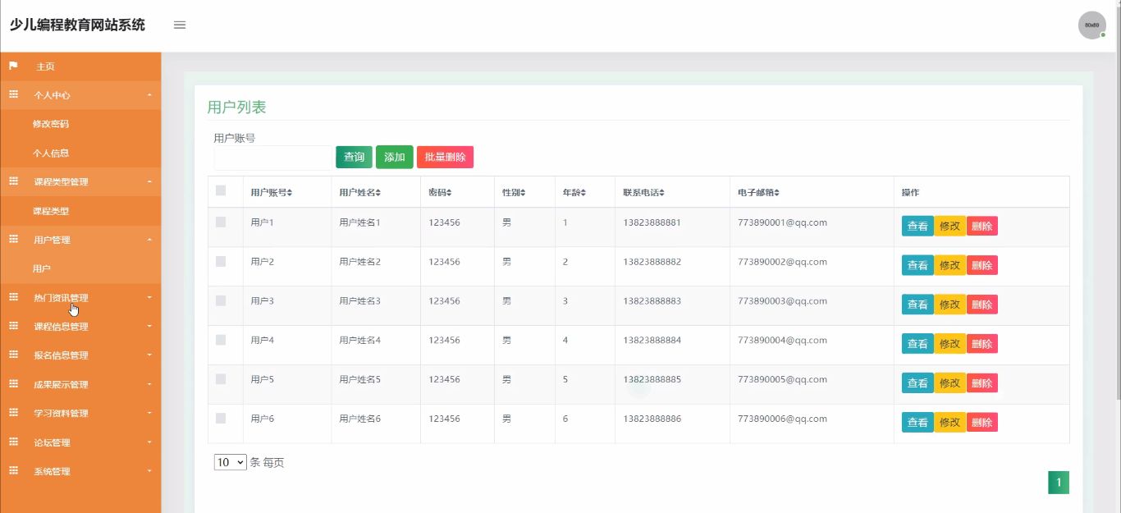
Task: Click 删除 for 用户3 row
Action: coord(982,305)
